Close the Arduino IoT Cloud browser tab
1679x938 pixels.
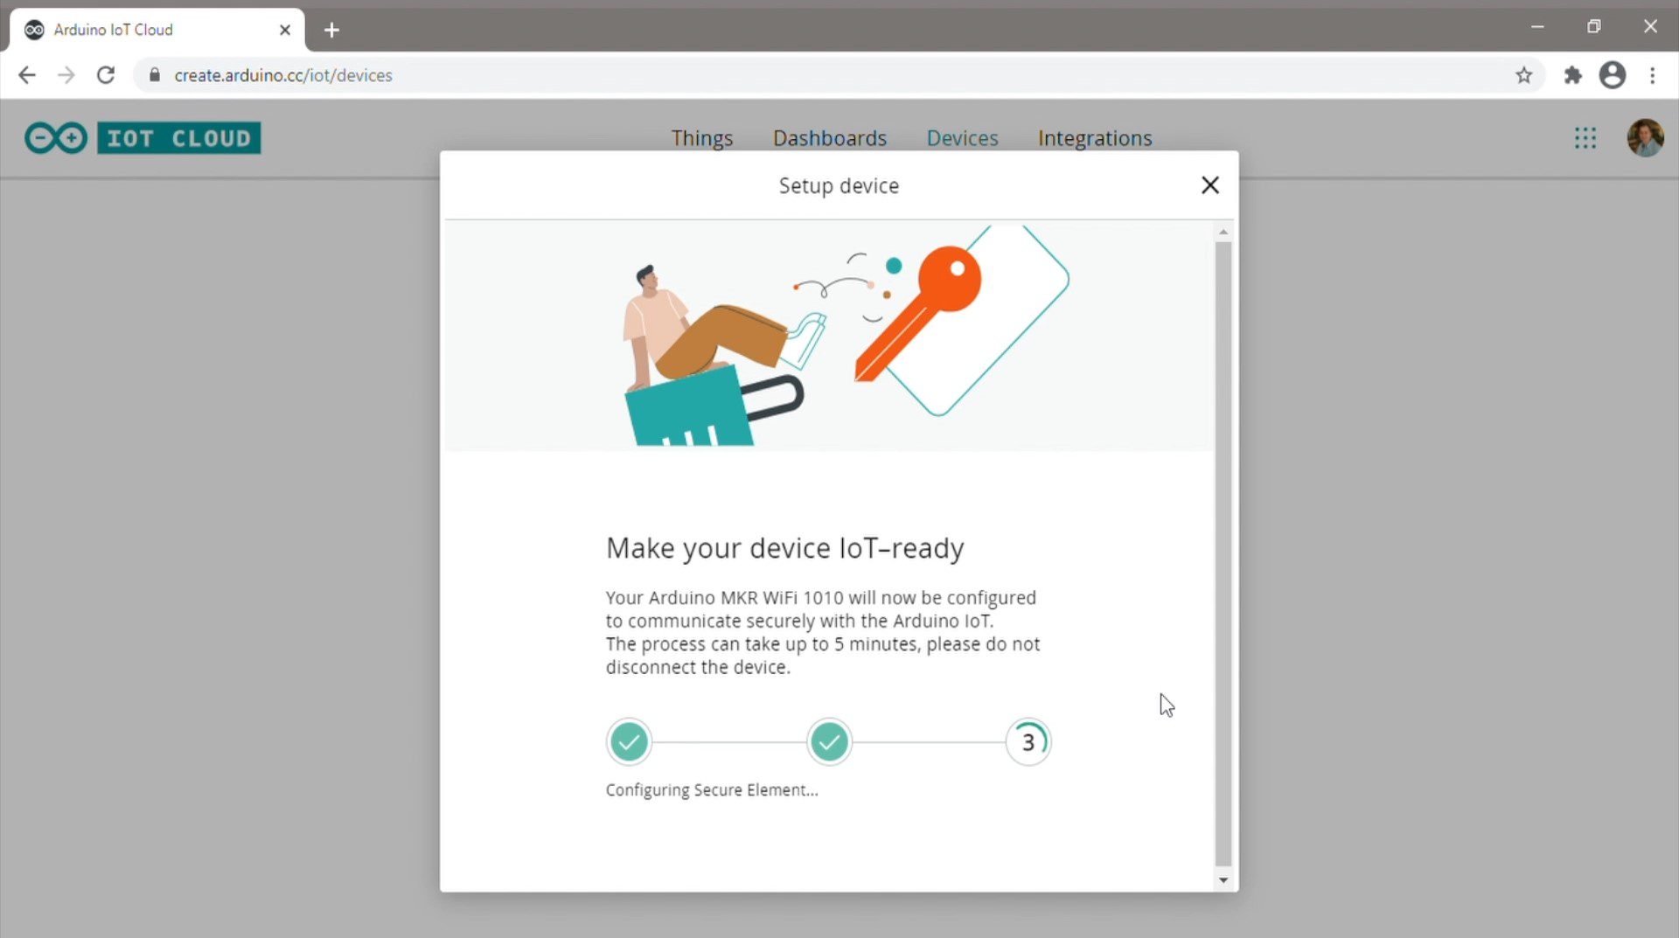pos(285,30)
